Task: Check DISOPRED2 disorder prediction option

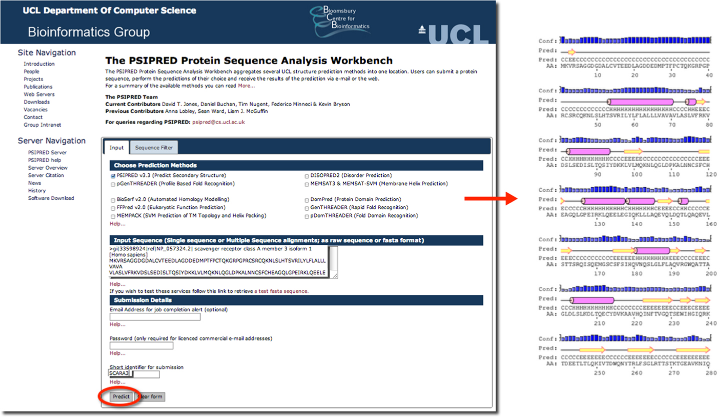Action: tap(307, 176)
